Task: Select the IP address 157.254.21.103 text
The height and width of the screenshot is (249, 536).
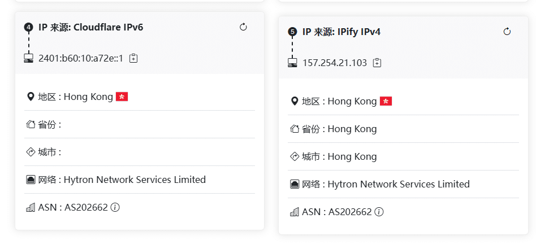Action: pos(335,63)
